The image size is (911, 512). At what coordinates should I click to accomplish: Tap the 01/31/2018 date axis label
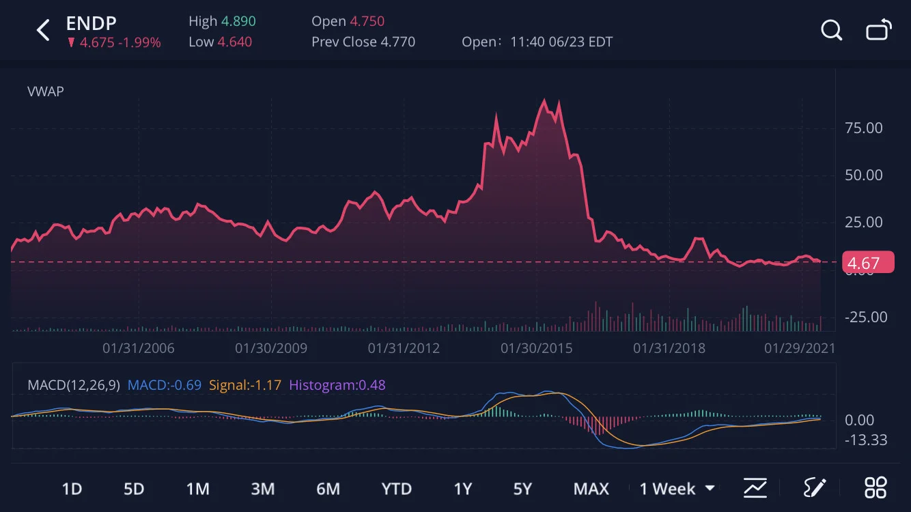click(669, 349)
